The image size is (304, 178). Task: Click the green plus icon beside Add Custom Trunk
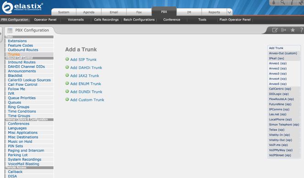pyautogui.click(x=67, y=99)
